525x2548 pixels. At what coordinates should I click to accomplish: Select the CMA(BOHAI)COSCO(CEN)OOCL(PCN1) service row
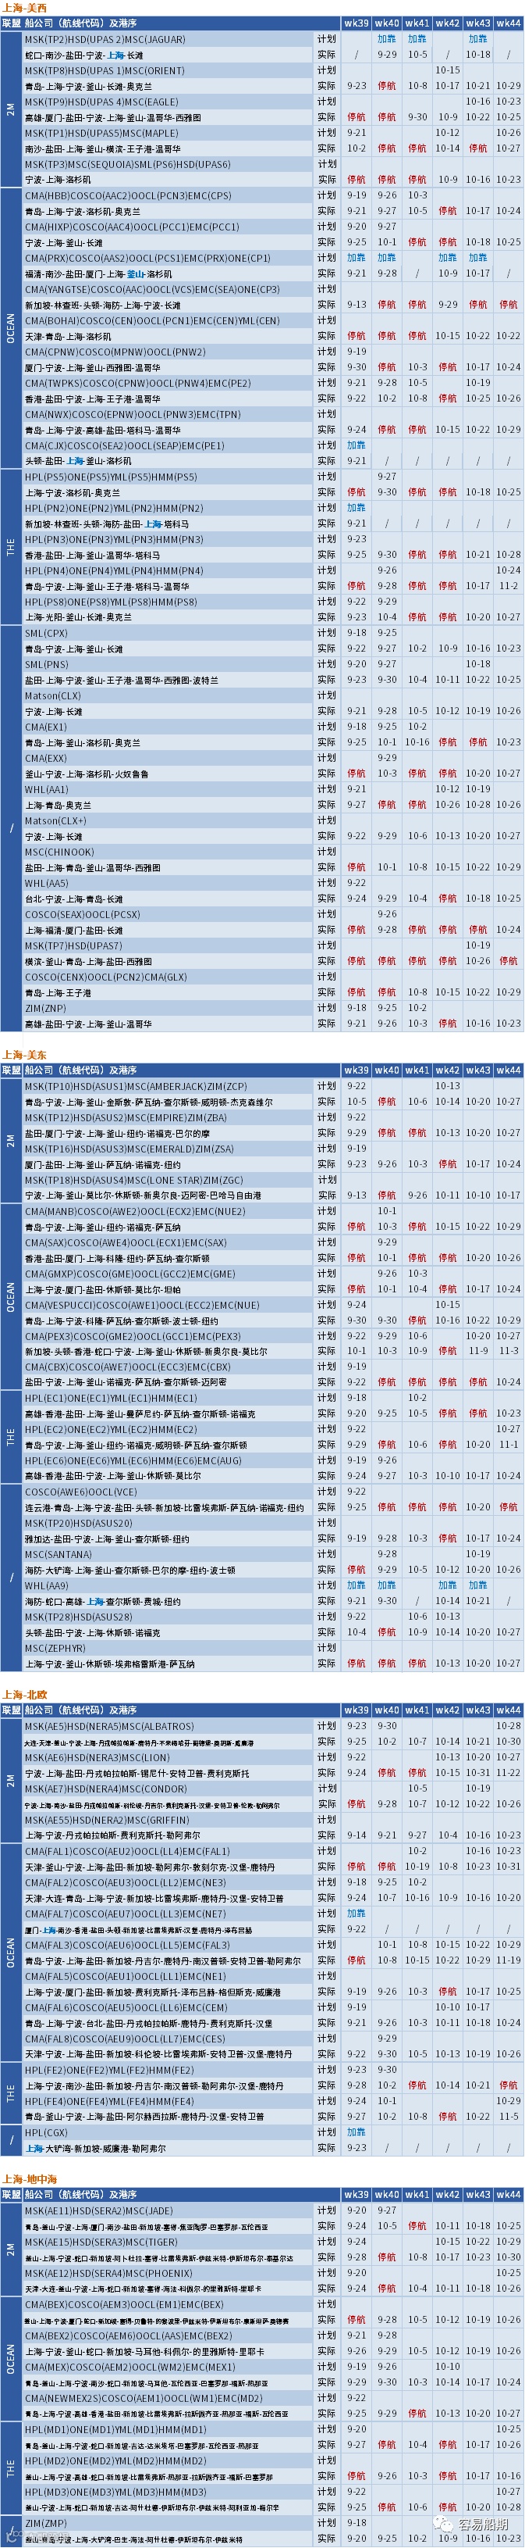168,320
